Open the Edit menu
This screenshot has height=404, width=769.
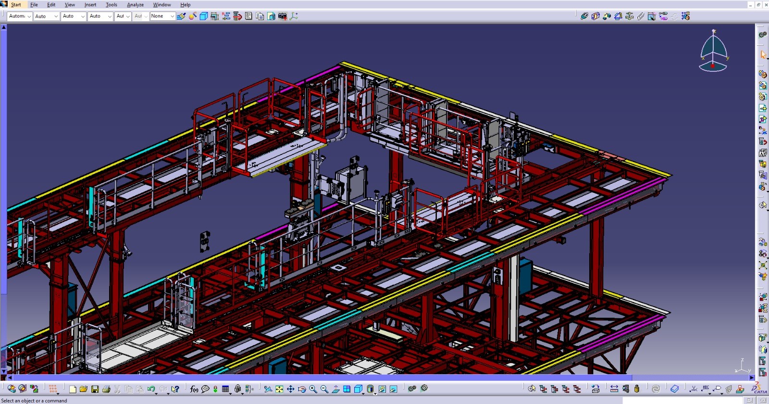click(x=51, y=5)
